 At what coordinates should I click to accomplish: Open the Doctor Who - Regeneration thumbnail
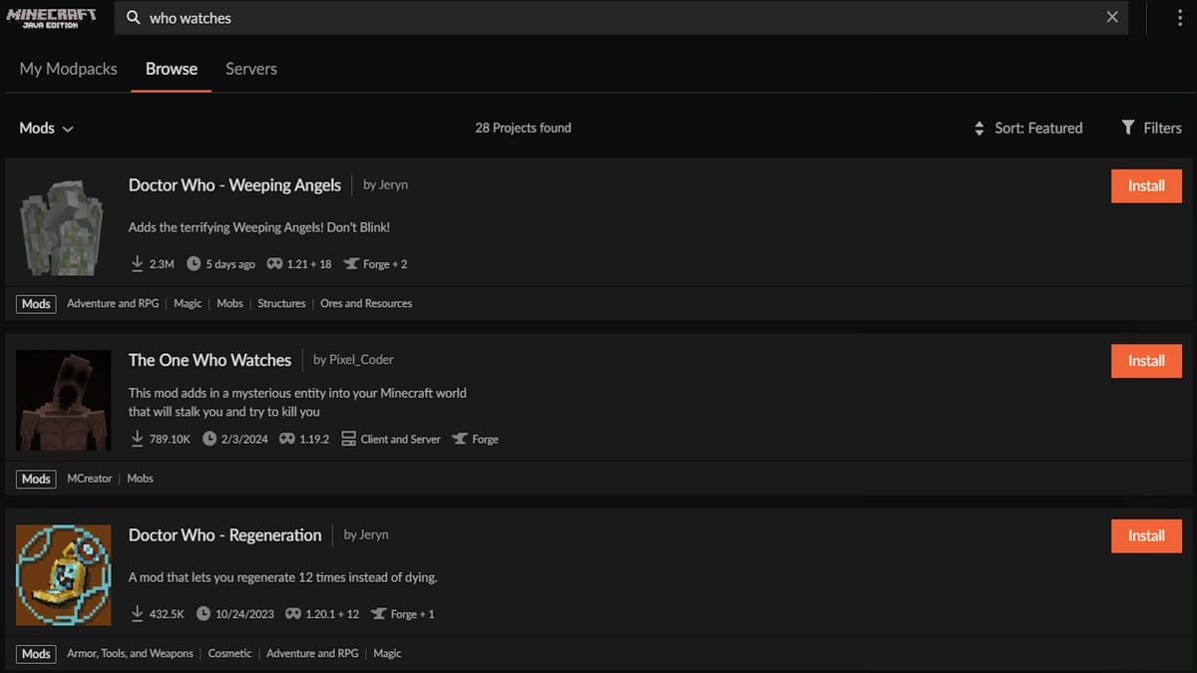[x=63, y=574]
